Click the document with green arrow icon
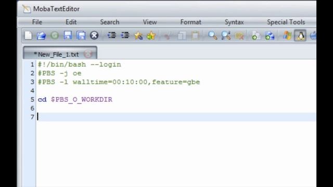333x187 pixels. [256, 36]
